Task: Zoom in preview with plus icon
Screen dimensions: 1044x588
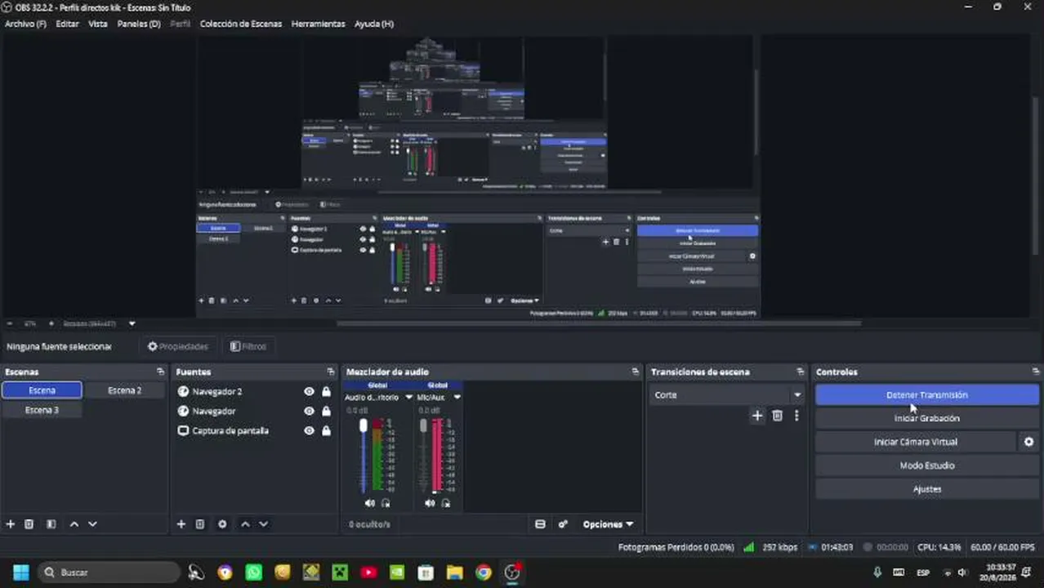Action: [51, 323]
